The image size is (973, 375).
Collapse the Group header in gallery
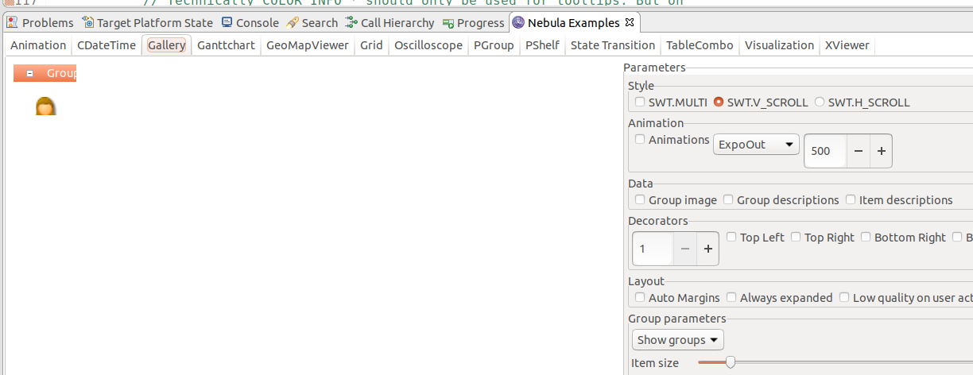[29, 73]
